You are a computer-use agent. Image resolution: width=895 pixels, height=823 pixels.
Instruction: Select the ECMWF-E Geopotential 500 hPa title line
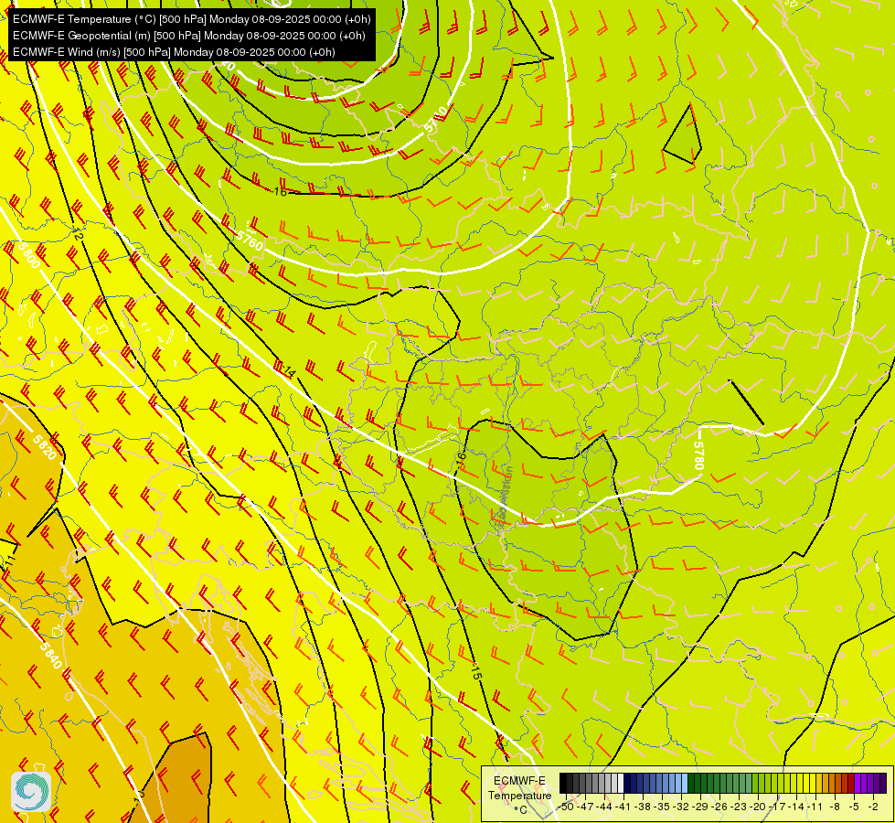(x=189, y=36)
